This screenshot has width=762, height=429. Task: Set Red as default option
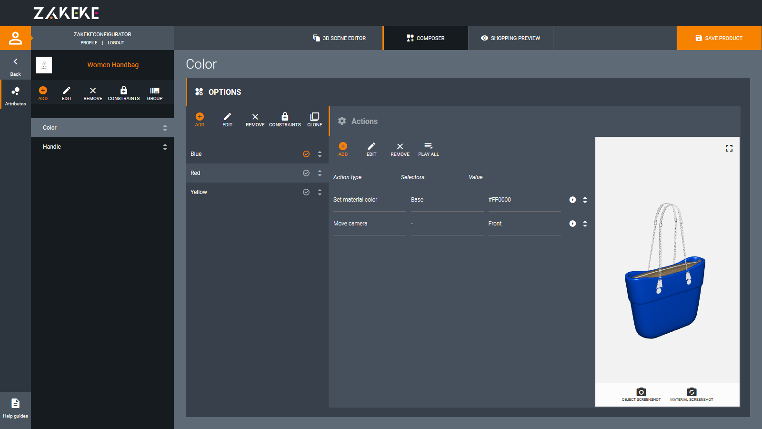[306, 173]
